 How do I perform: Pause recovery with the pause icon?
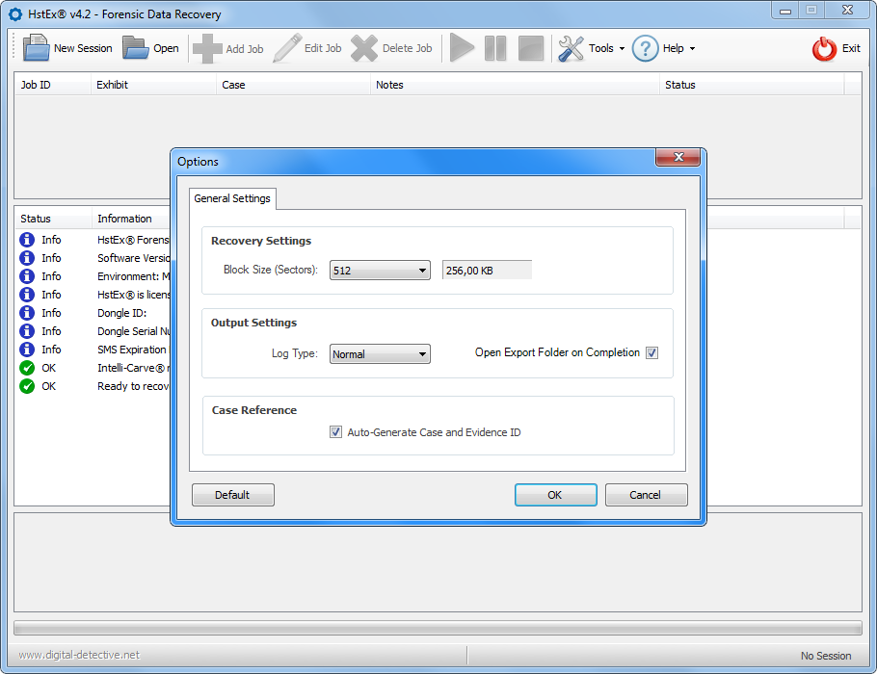495,48
